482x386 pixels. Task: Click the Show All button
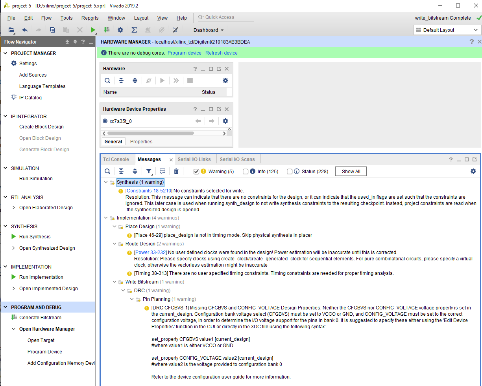coord(351,171)
